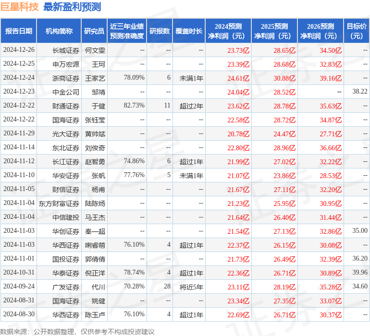The width and height of the screenshot is (370, 336).
Task: Click accuracy value 82.73%
Action: click(134, 106)
